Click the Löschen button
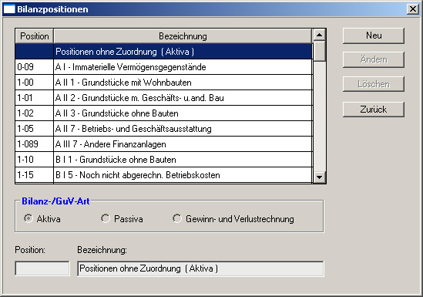The height and width of the screenshot is (297, 423). point(374,84)
